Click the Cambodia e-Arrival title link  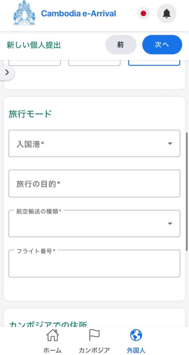tap(79, 14)
